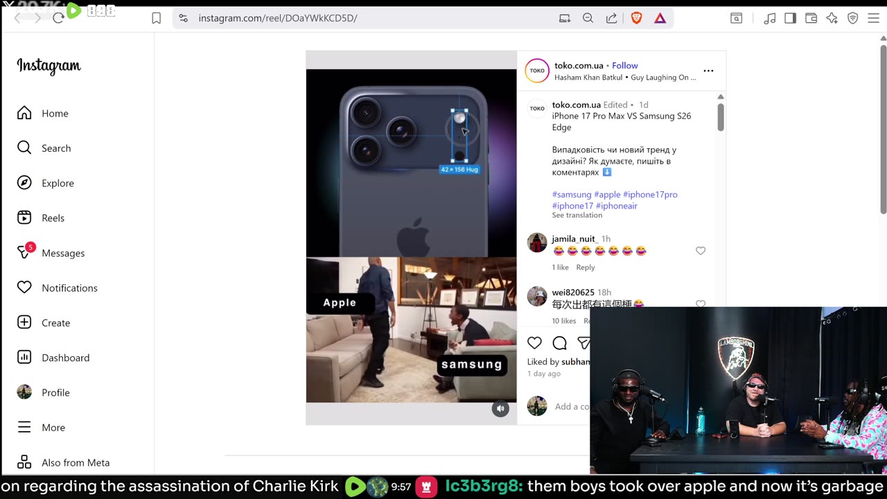
Task: Open wei820625 commenter profile
Action: pos(573,292)
